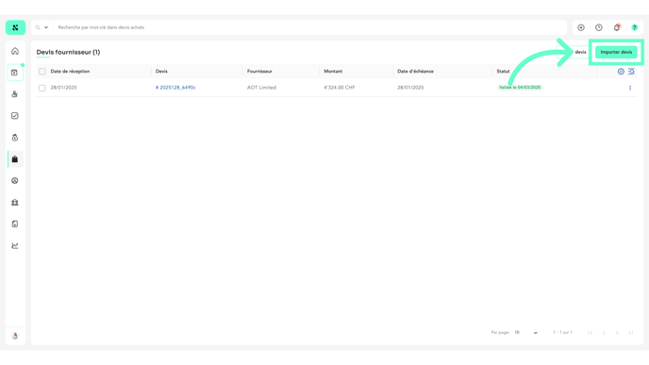Open the green question mark help icon
649x365 pixels.
coord(635,27)
